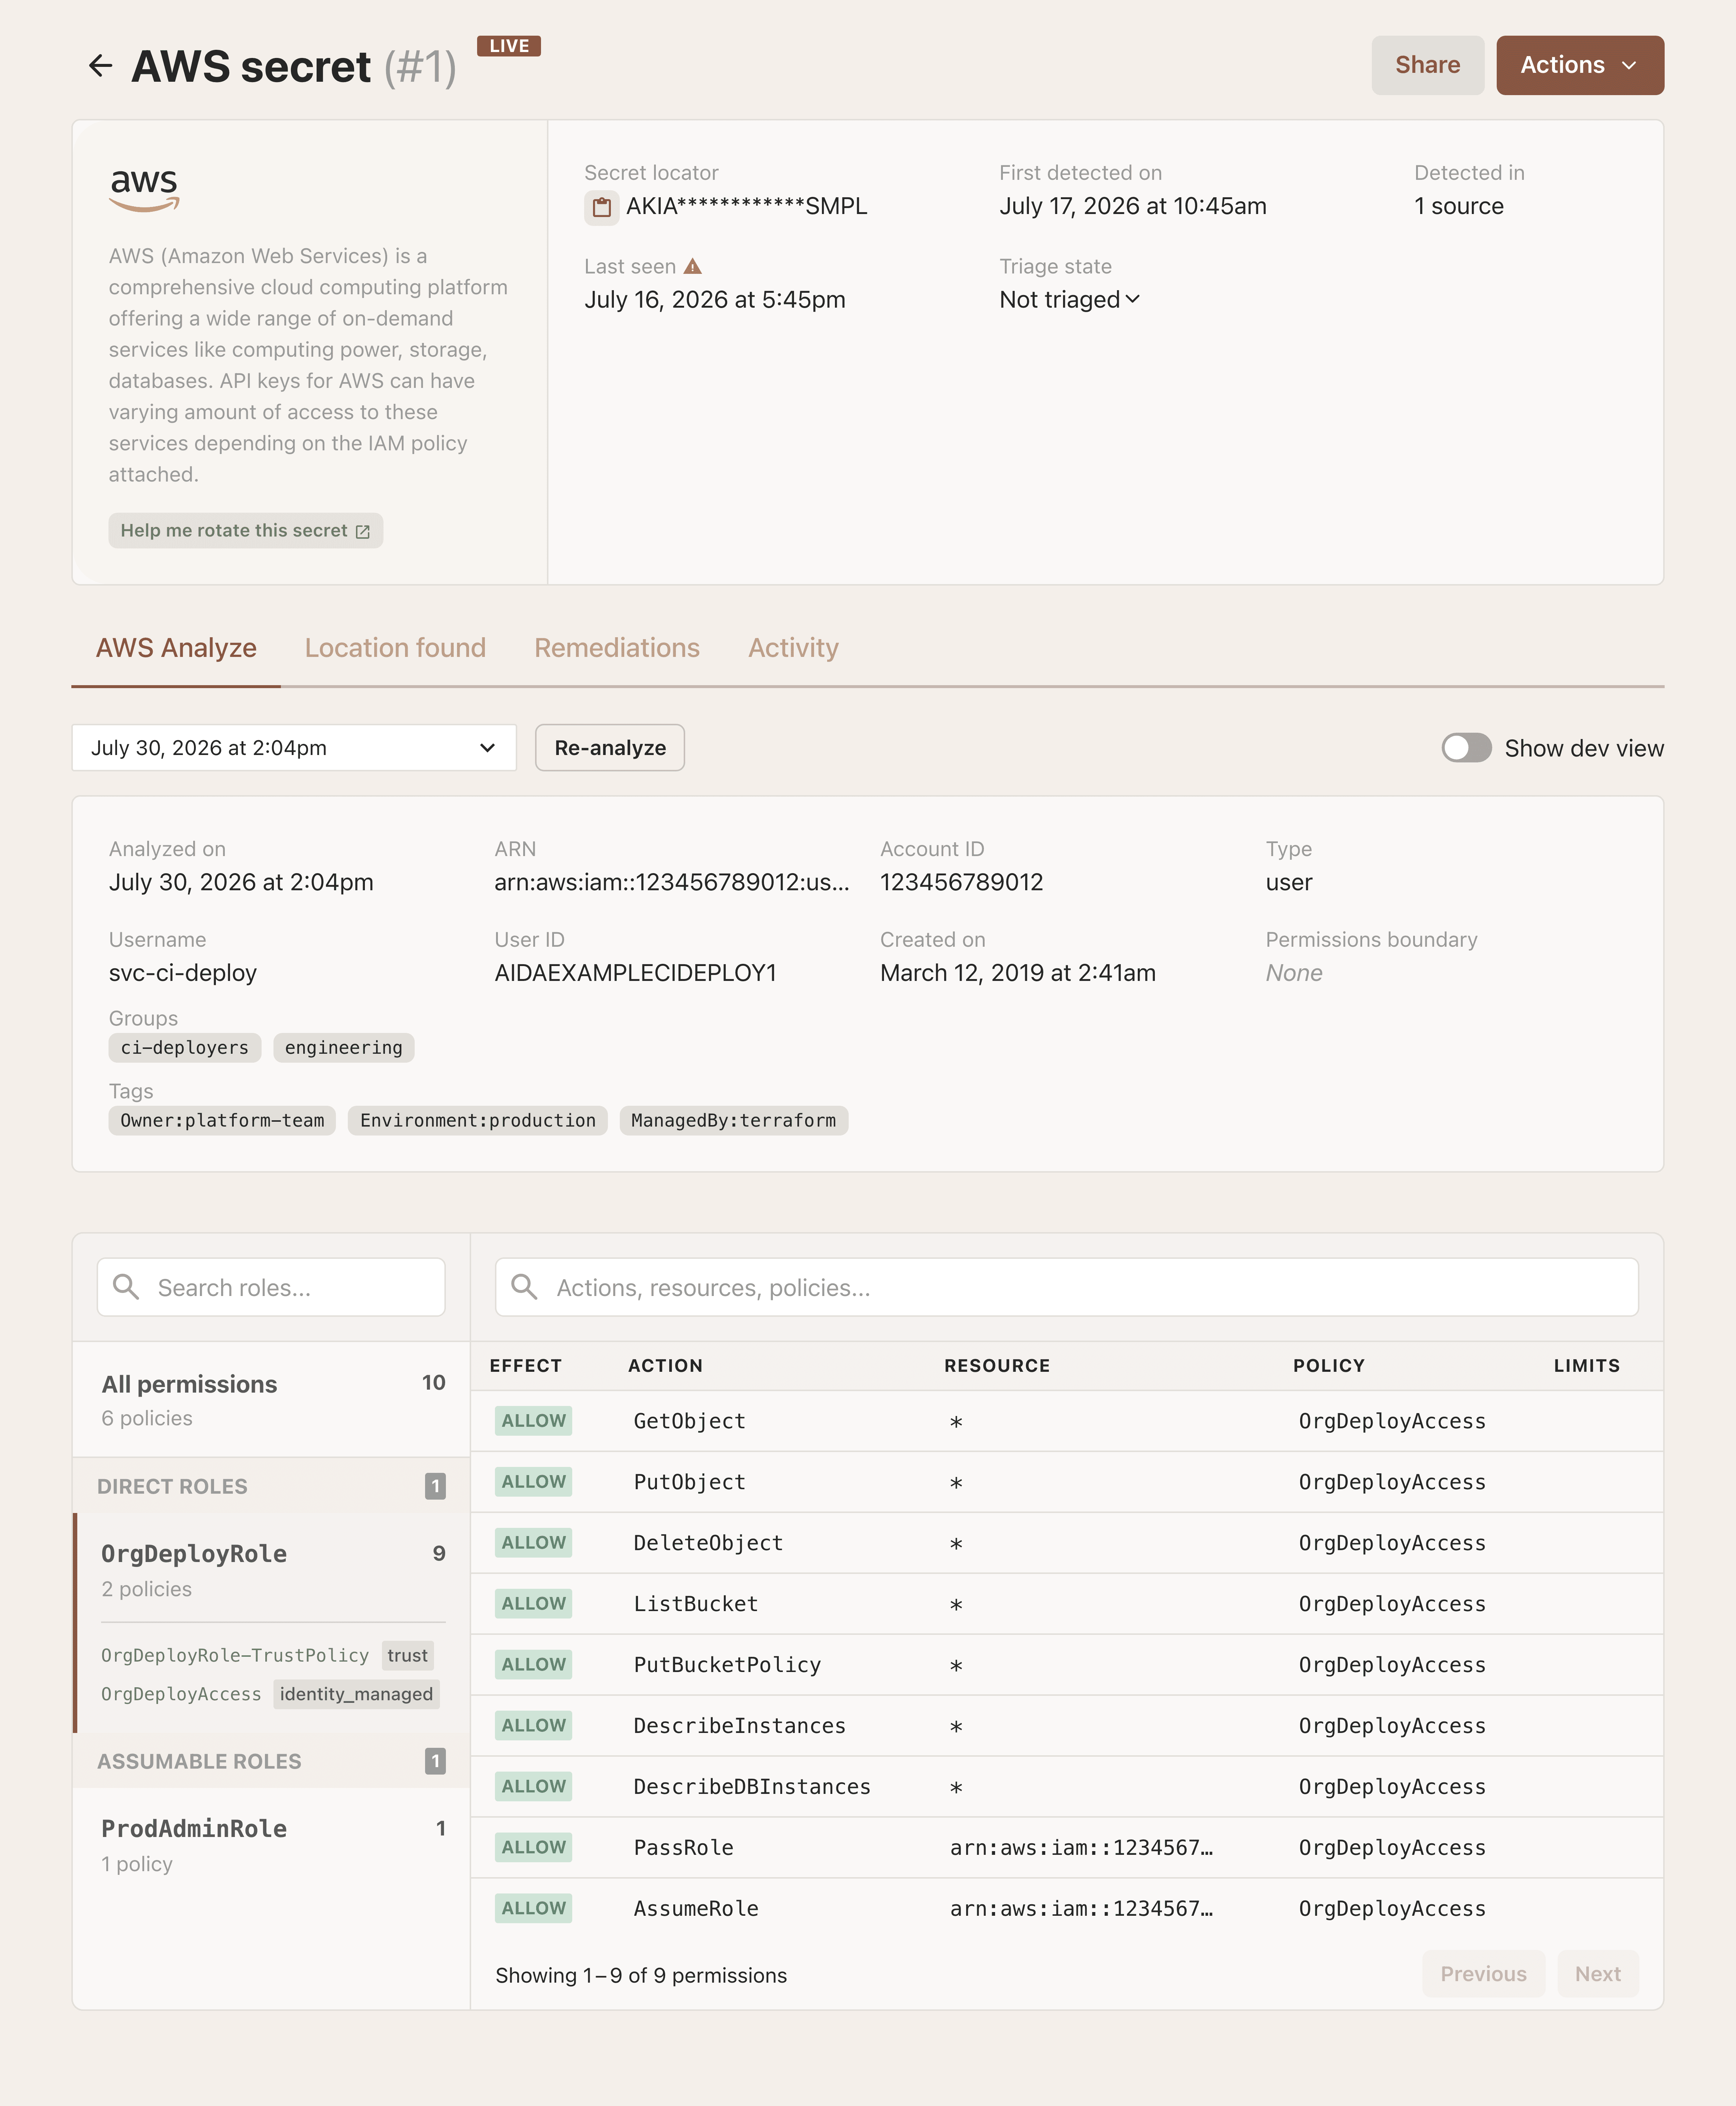1736x2106 pixels.
Task: Click the warning icon beside Last seen
Action: point(693,267)
